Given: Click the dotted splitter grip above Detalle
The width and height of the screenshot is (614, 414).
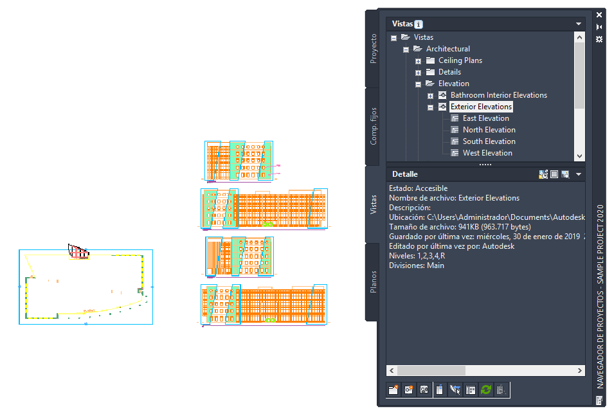Looking at the screenshot, I should (485, 165).
